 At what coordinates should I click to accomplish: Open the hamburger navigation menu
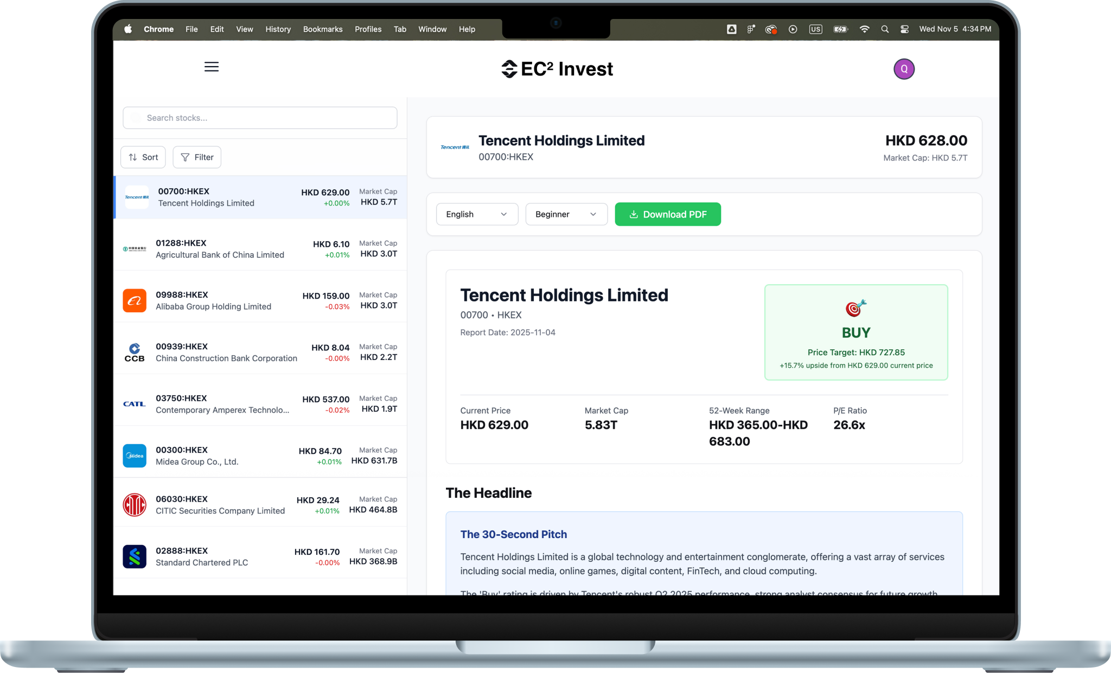click(x=211, y=67)
